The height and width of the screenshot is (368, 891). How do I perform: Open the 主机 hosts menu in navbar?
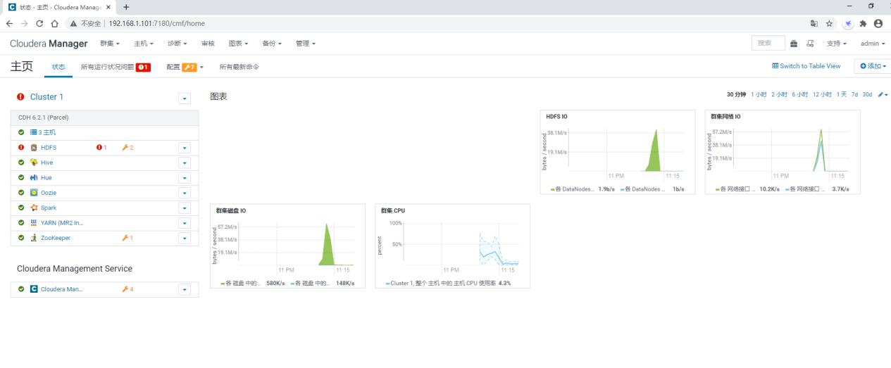(x=144, y=44)
